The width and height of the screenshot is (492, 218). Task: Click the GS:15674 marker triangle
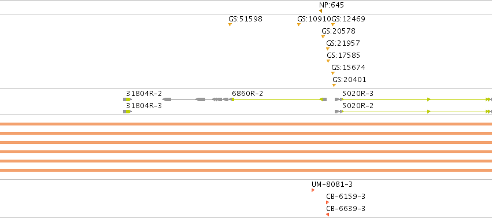(333, 73)
